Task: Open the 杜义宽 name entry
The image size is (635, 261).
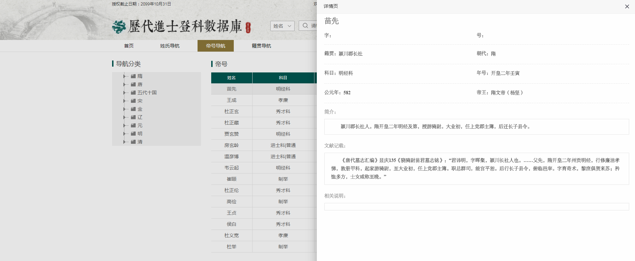Action: pyautogui.click(x=232, y=235)
